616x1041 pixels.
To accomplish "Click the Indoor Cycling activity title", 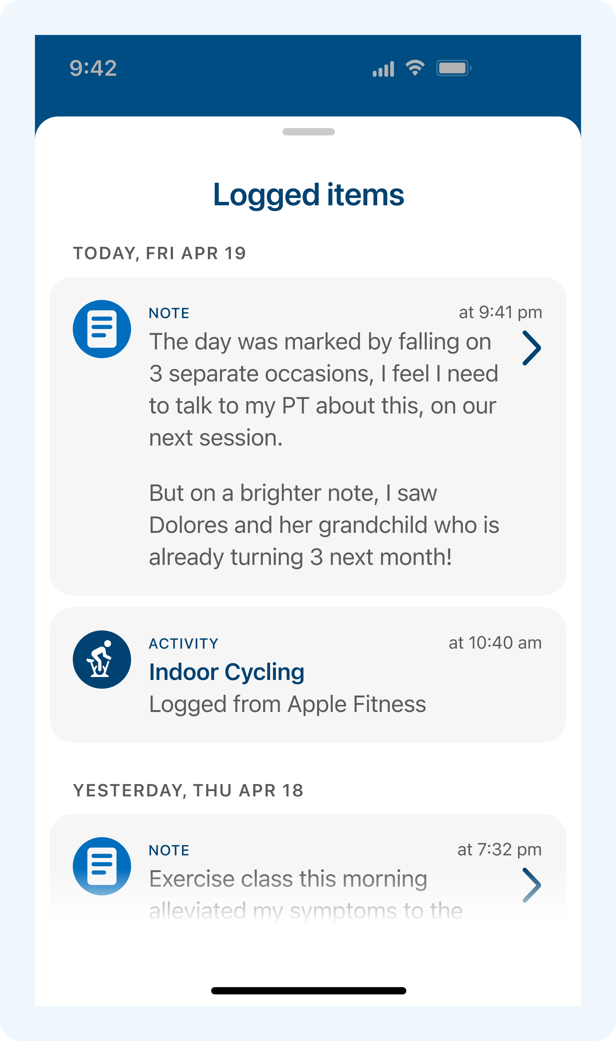I will pos(227,672).
